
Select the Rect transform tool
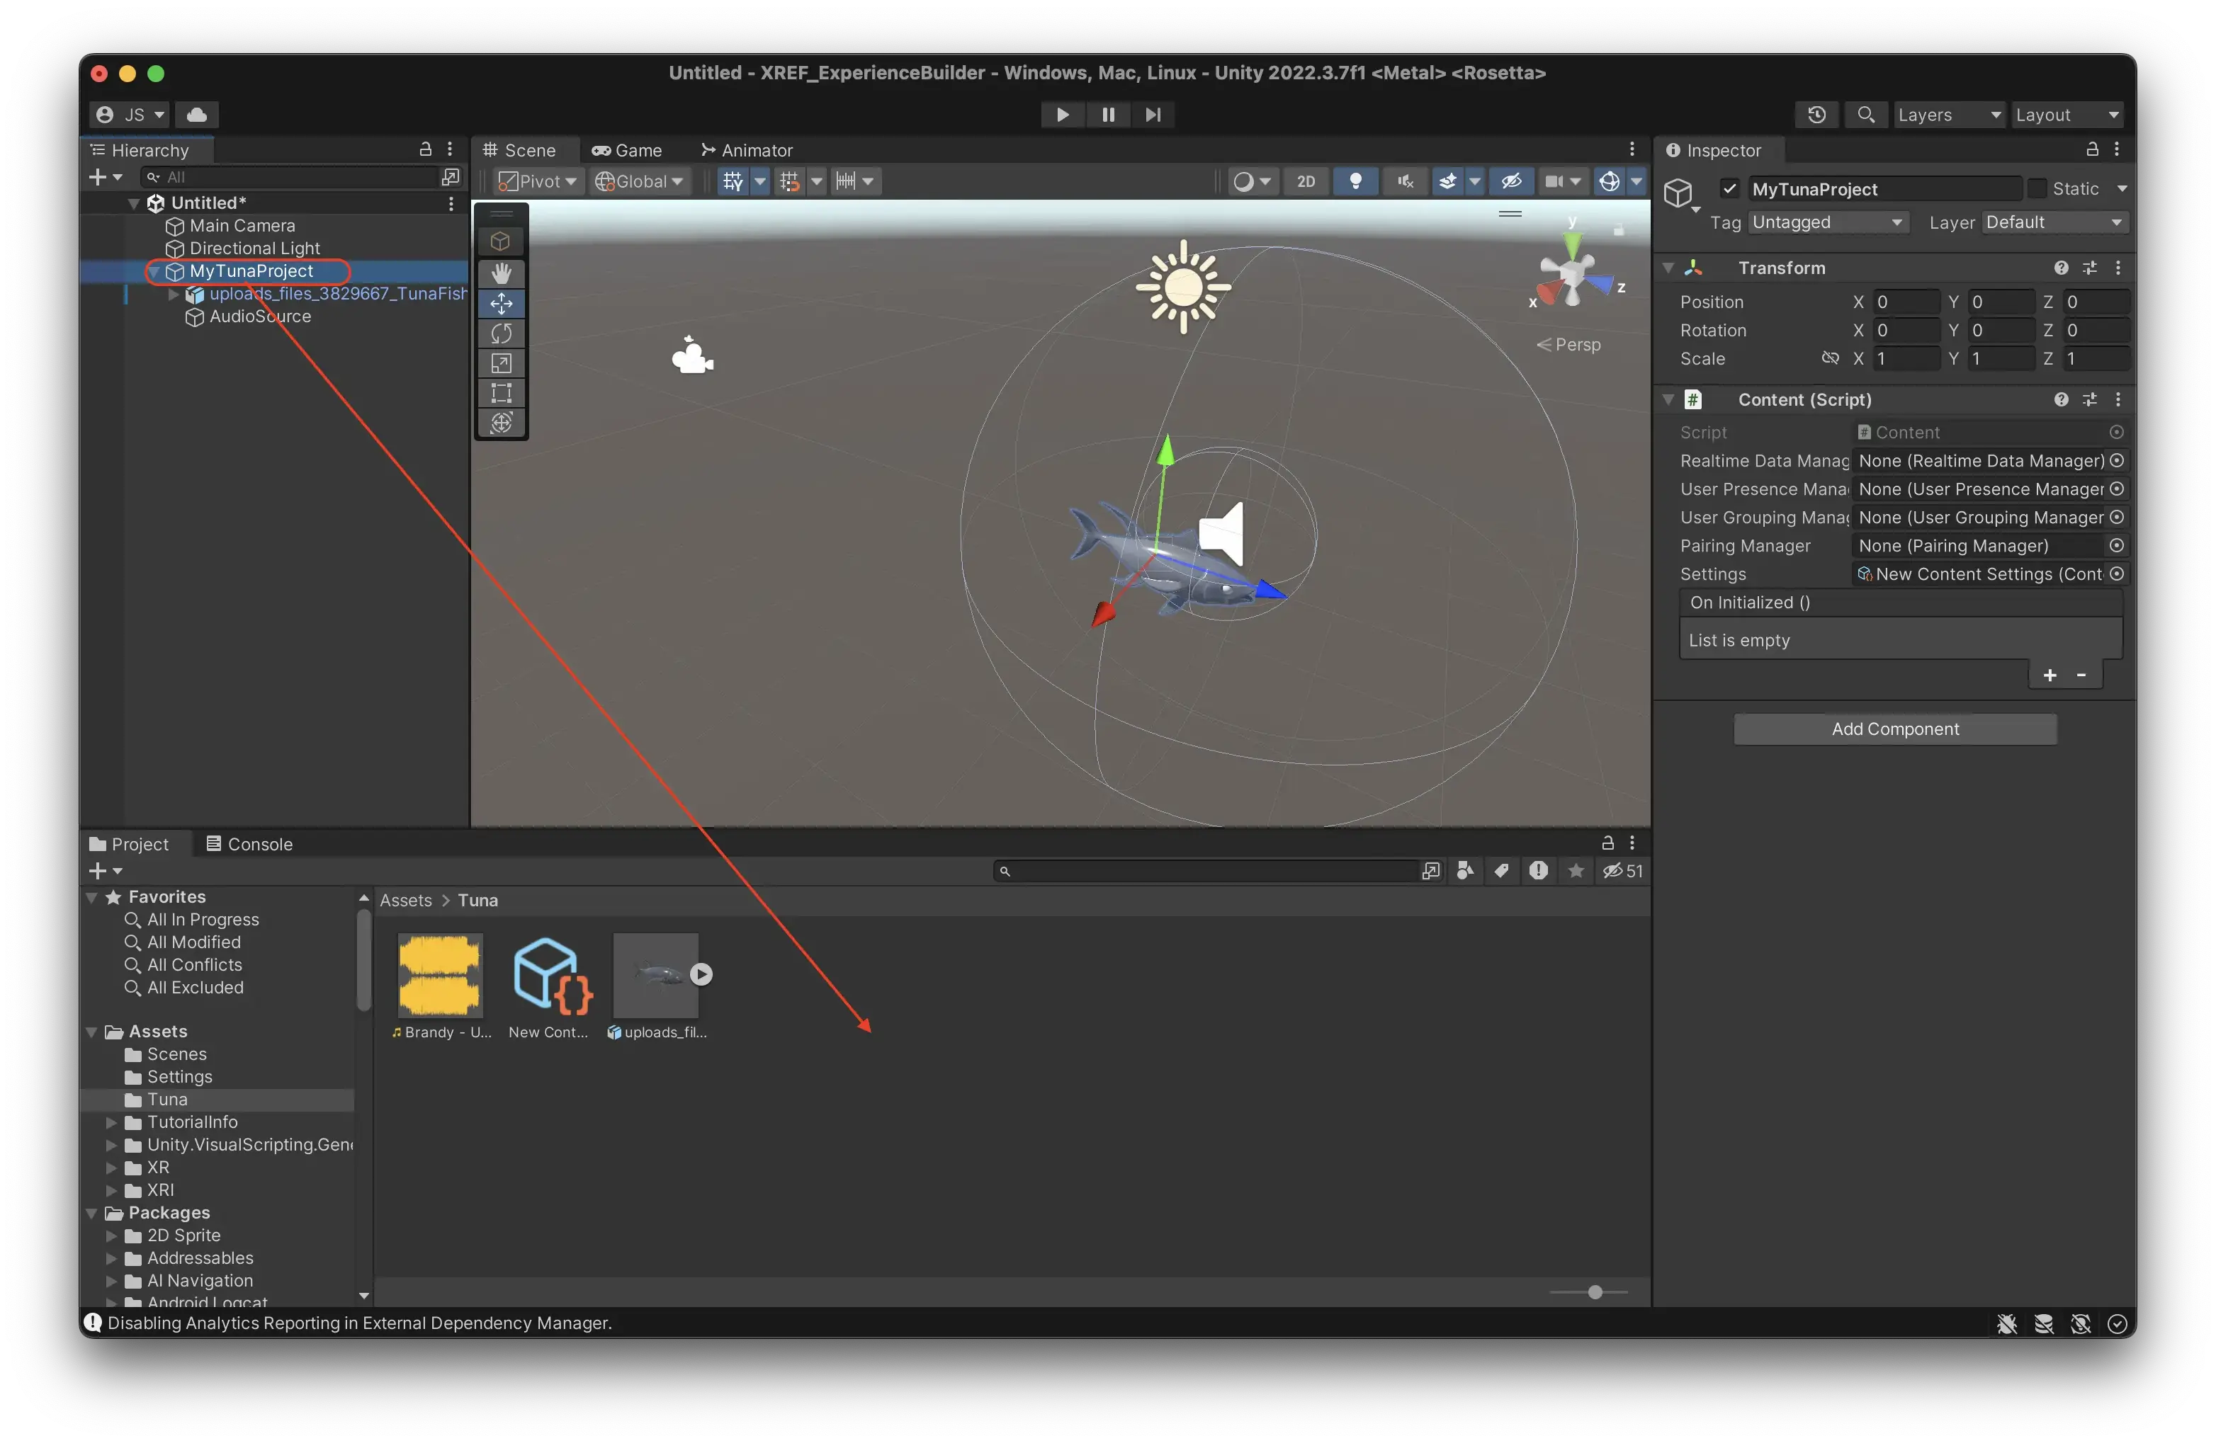tap(501, 393)
